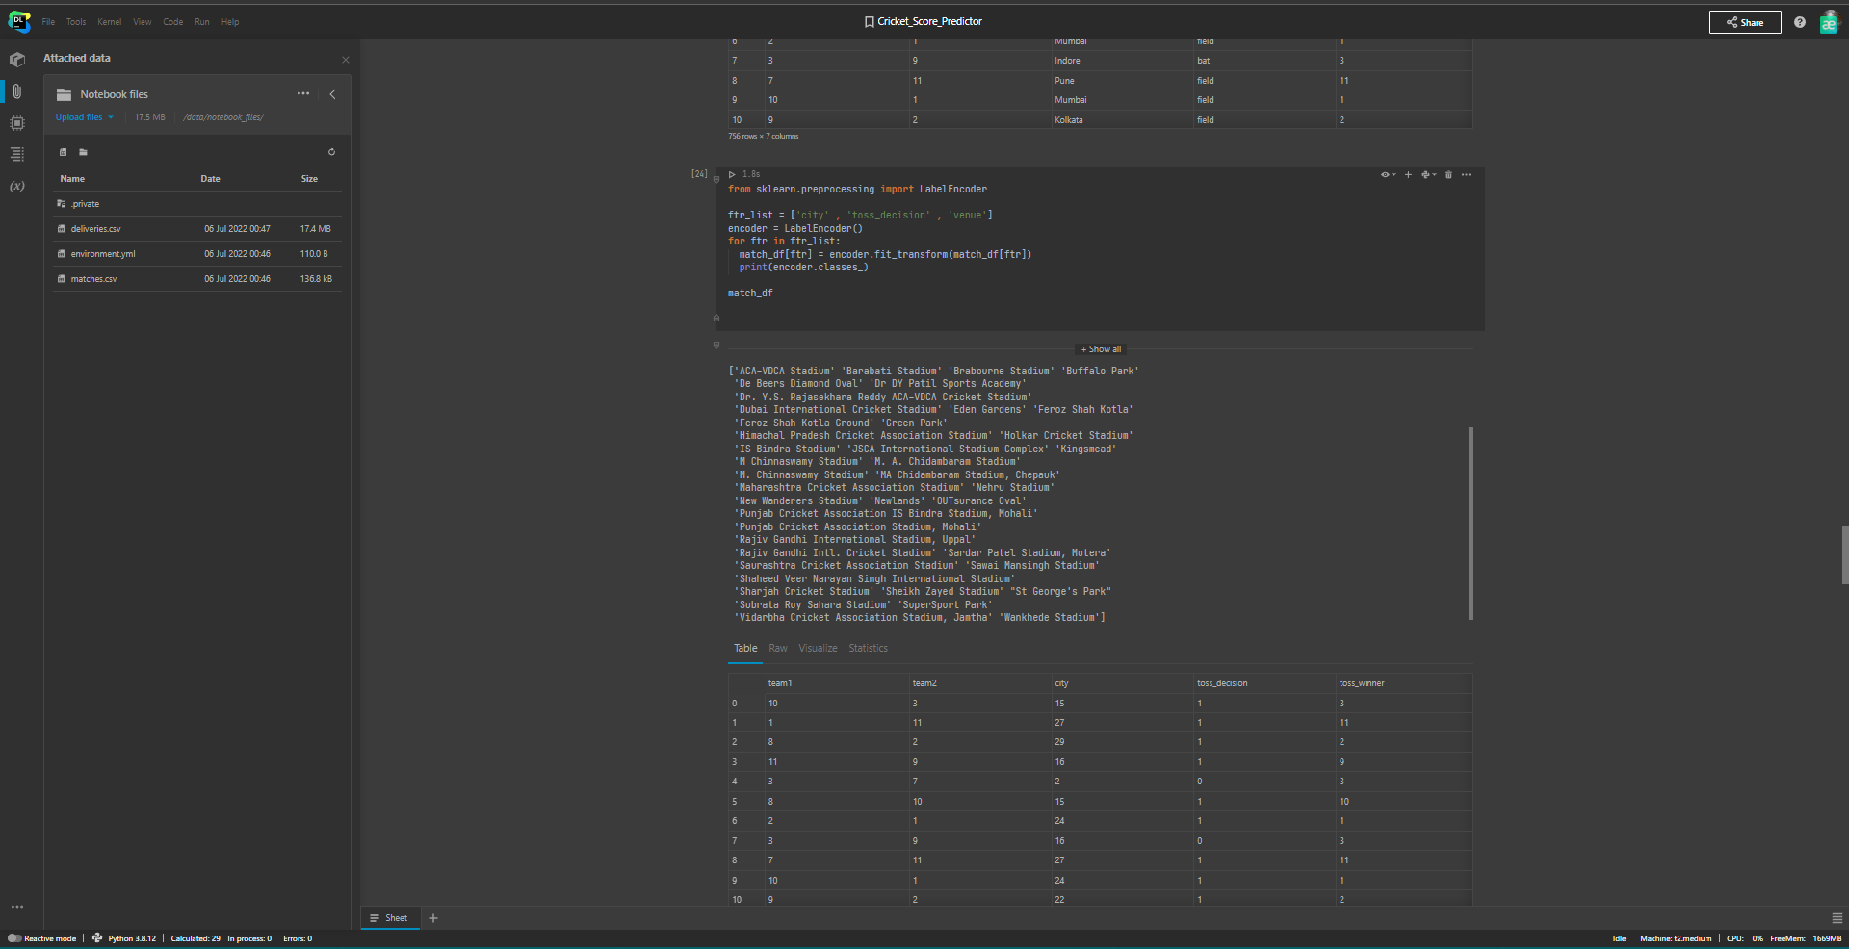Collapse the Notebook files panel with the chevron
Screen dimensions: 1849x949
click(x=333, y=94)
